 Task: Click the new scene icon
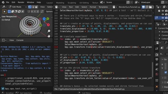[128, 2]
